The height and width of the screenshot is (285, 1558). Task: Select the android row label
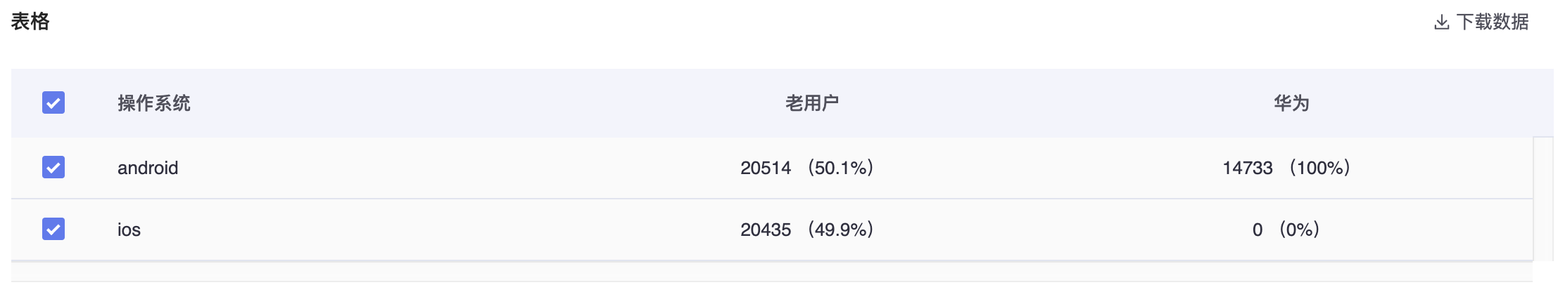click(x=148, y=168)
